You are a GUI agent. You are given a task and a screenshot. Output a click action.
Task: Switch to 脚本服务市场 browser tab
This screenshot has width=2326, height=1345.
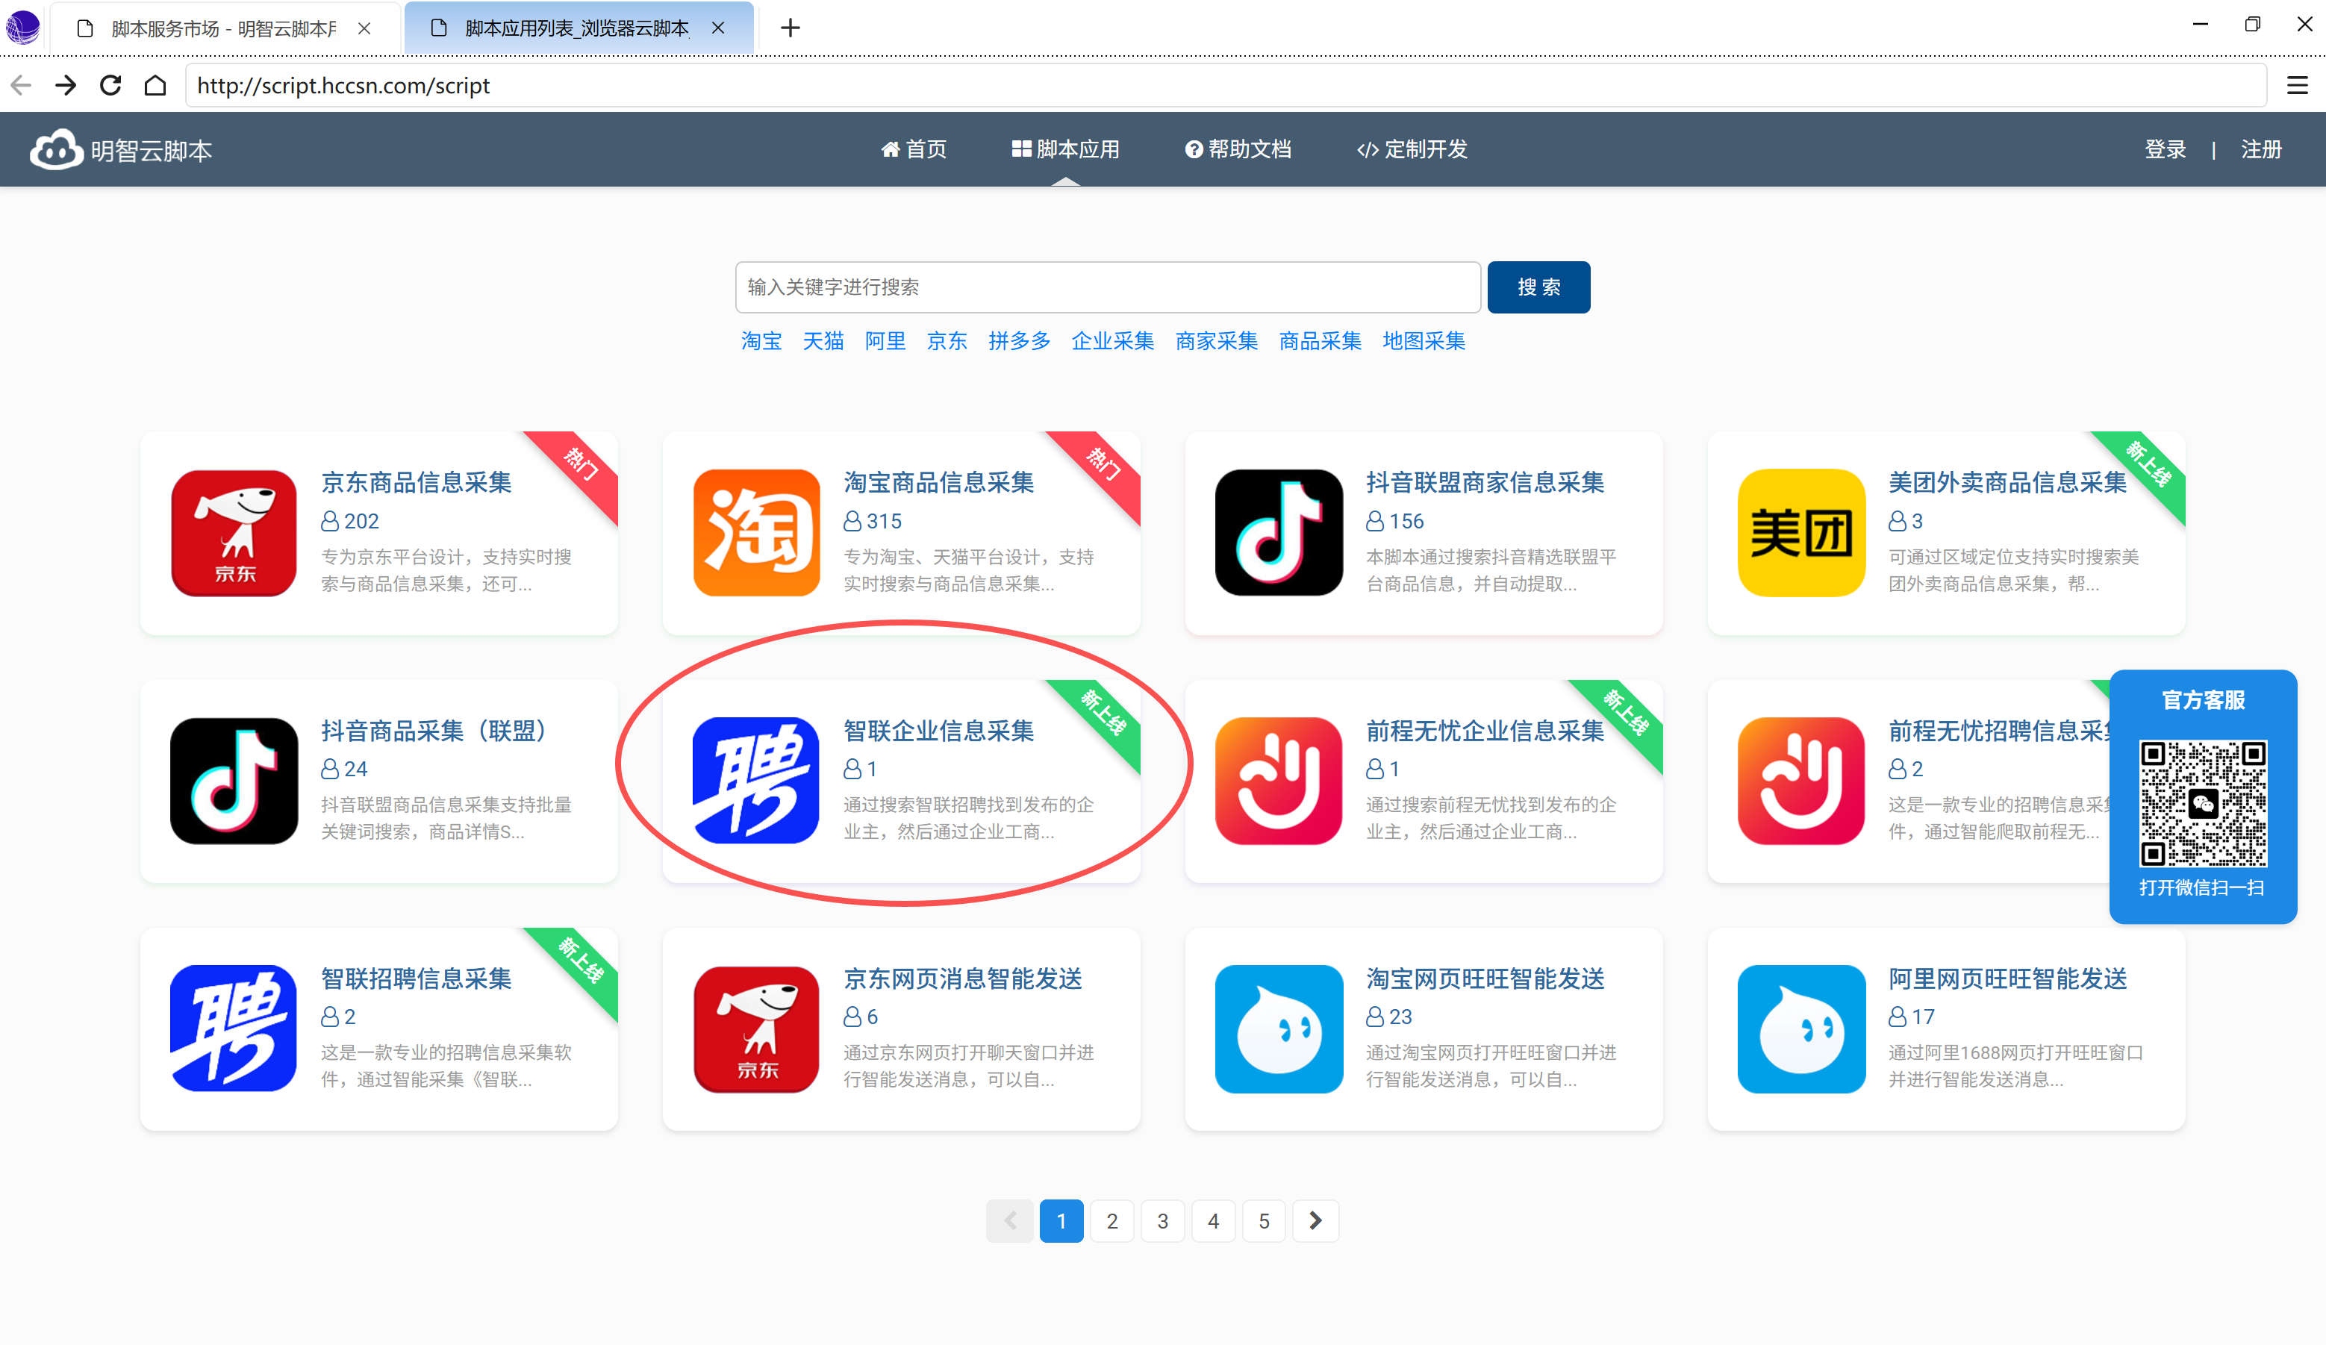224,28
